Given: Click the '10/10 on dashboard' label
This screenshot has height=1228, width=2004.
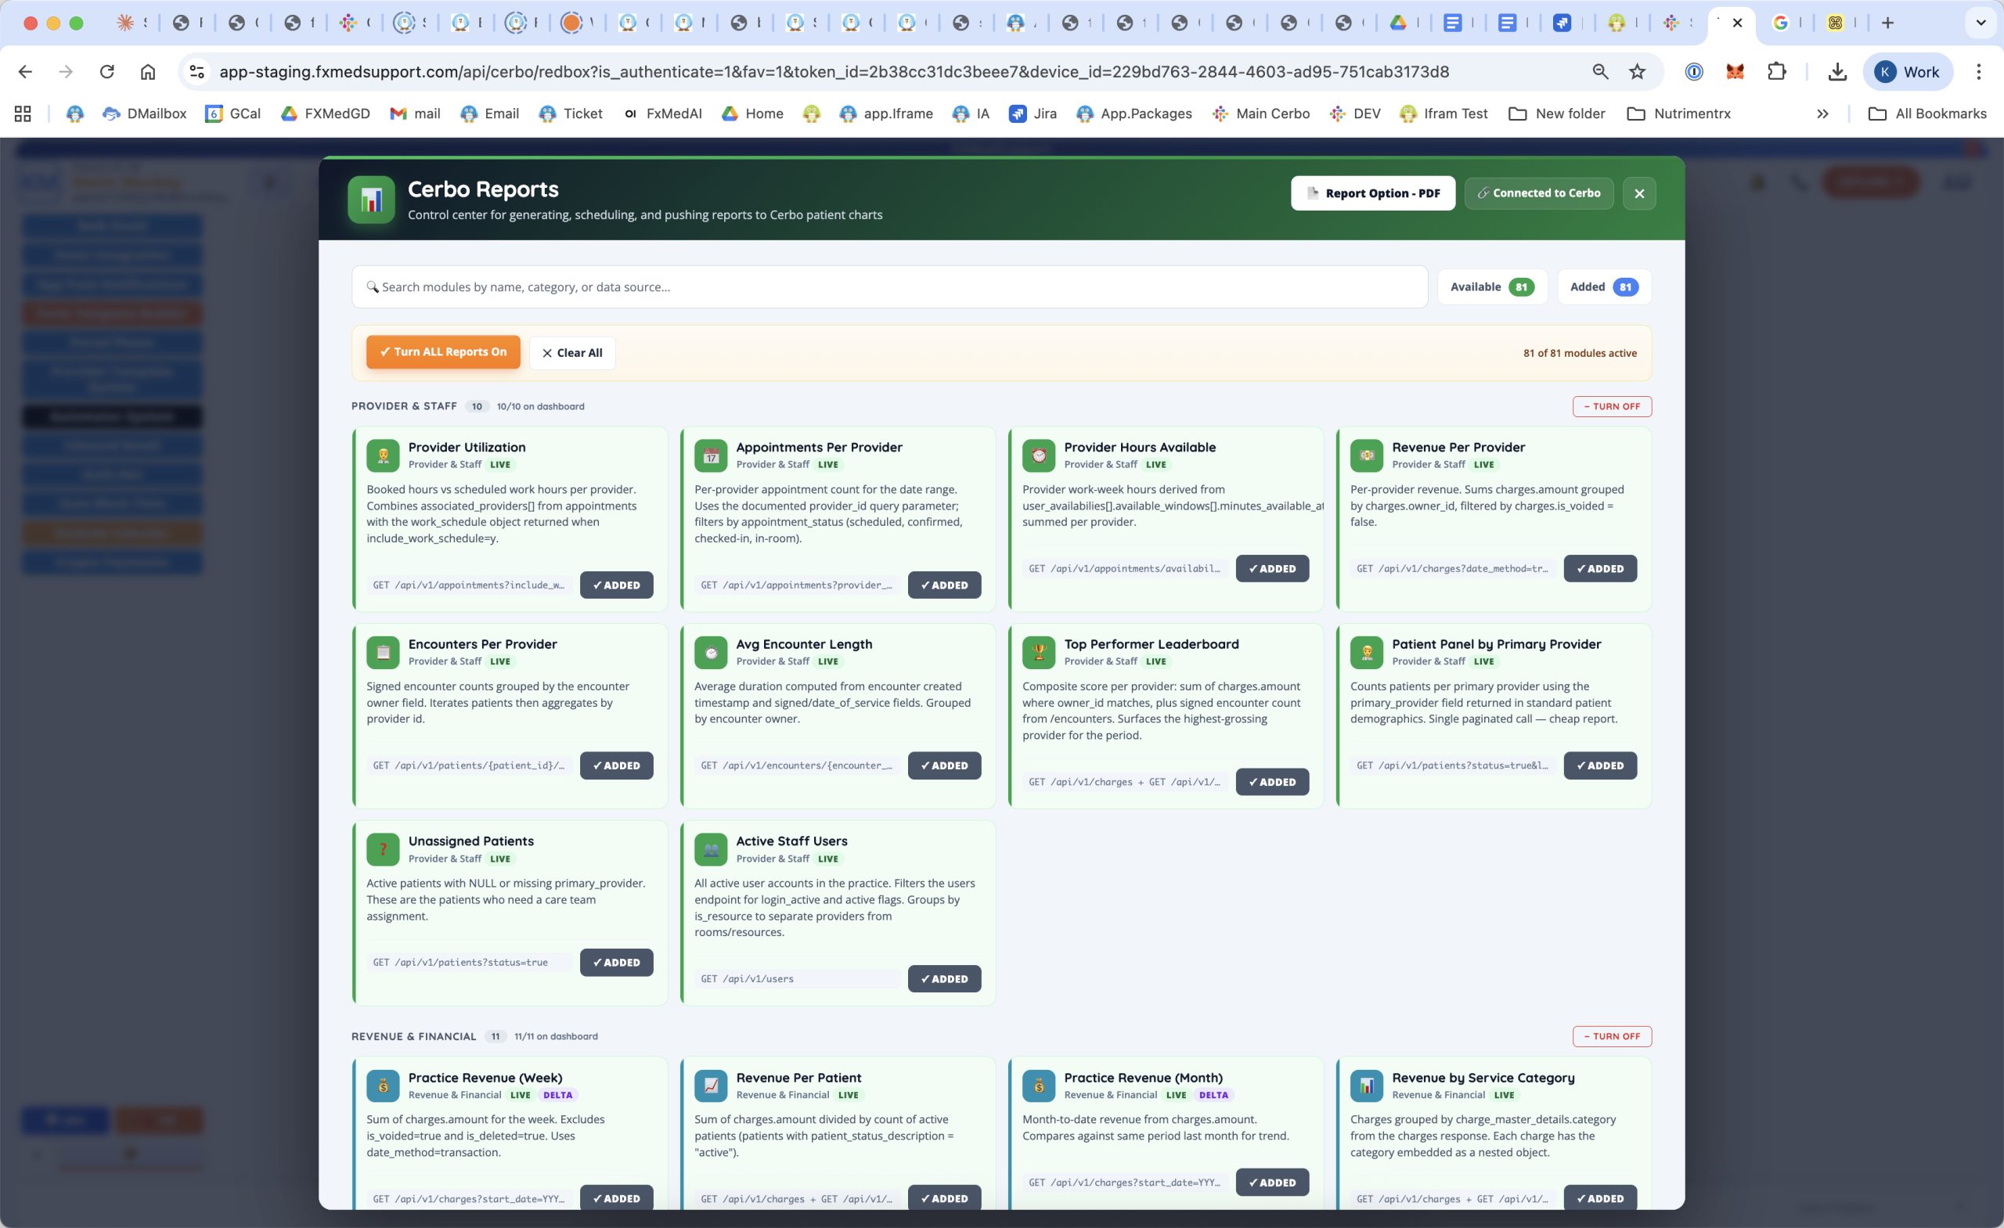Looking at the screenshot, I should point(540,405).
